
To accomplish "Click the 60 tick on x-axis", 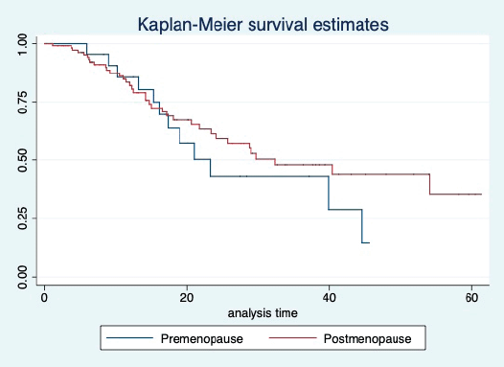I will pyautogui.click(x=471, y=298).
